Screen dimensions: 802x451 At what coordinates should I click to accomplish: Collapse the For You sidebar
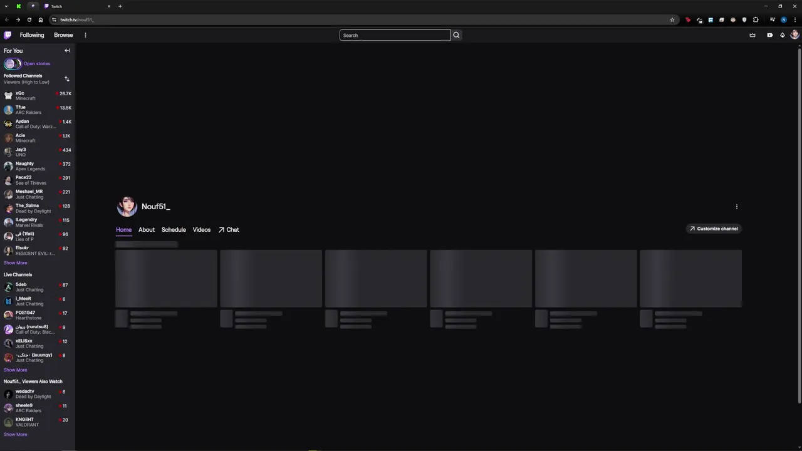coord(67,51)
